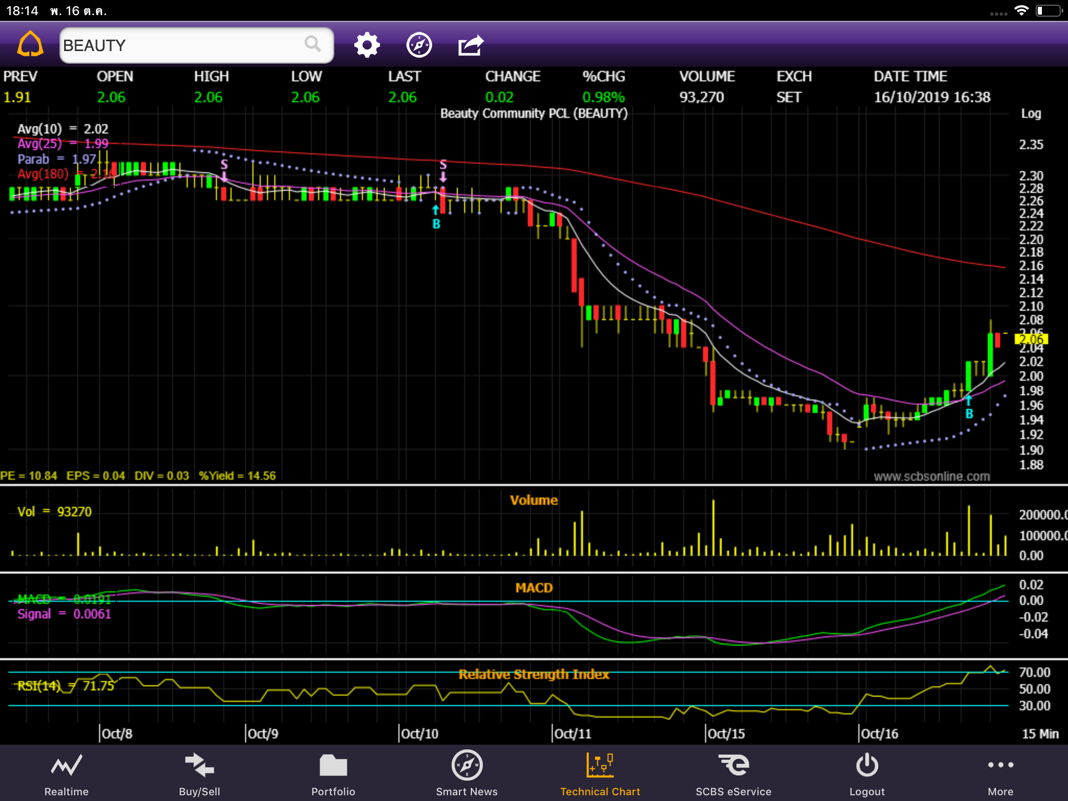Change the 15 Min timeframe
Screen dimensions: 1068x801
click(1040, 734)
